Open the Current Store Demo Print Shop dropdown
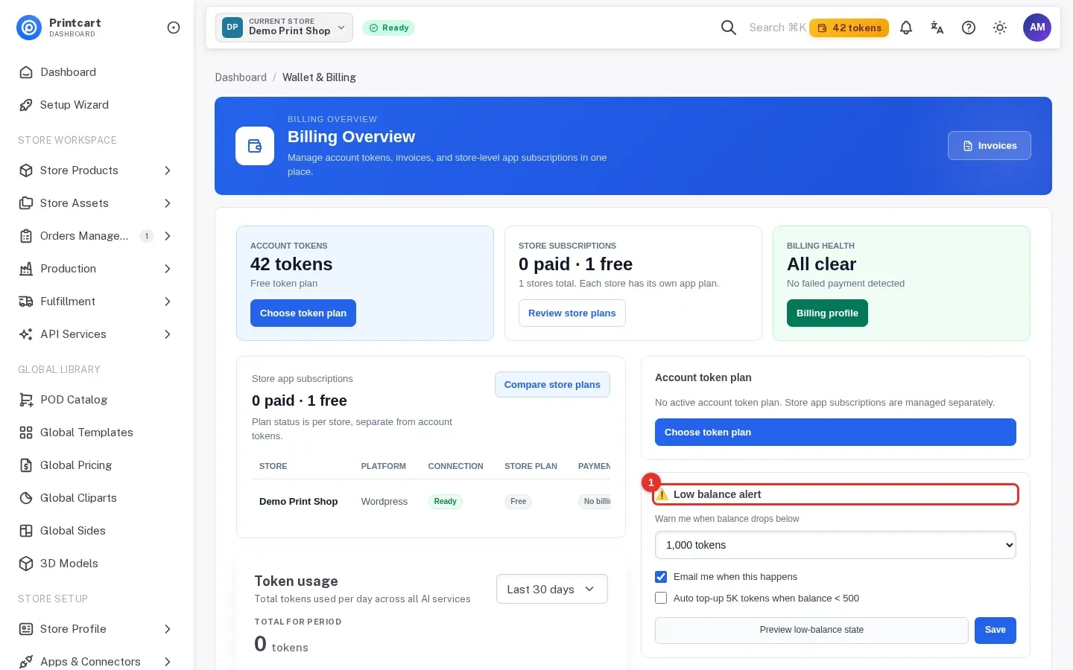Viewport: 1073px width, 670px height. 285,28
